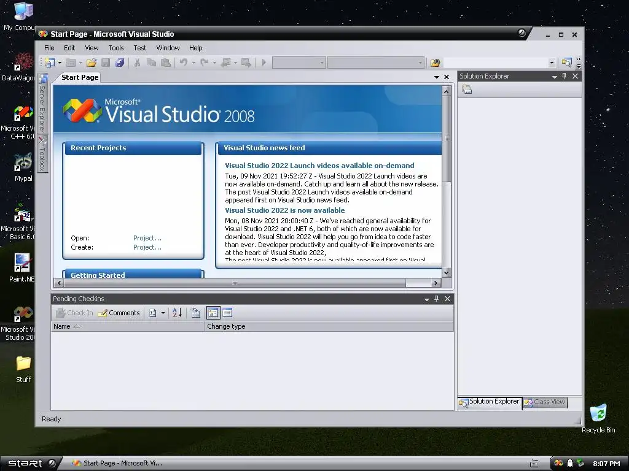Expand the toolbar options overflow arrow
The width and height of the screenshot is (629, 471).
[579, 63]
